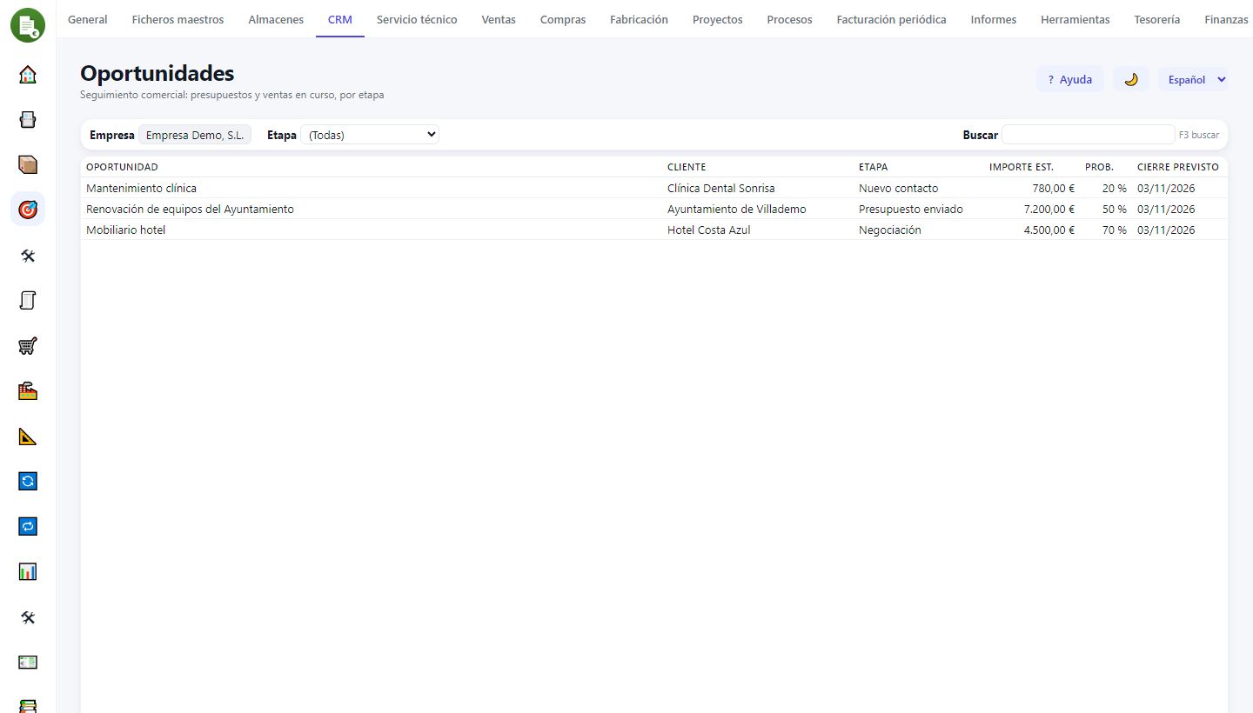Open the blue repeat-loop sidebar icon
This screenshot has height=713, width=1253.
click(28, 526)
